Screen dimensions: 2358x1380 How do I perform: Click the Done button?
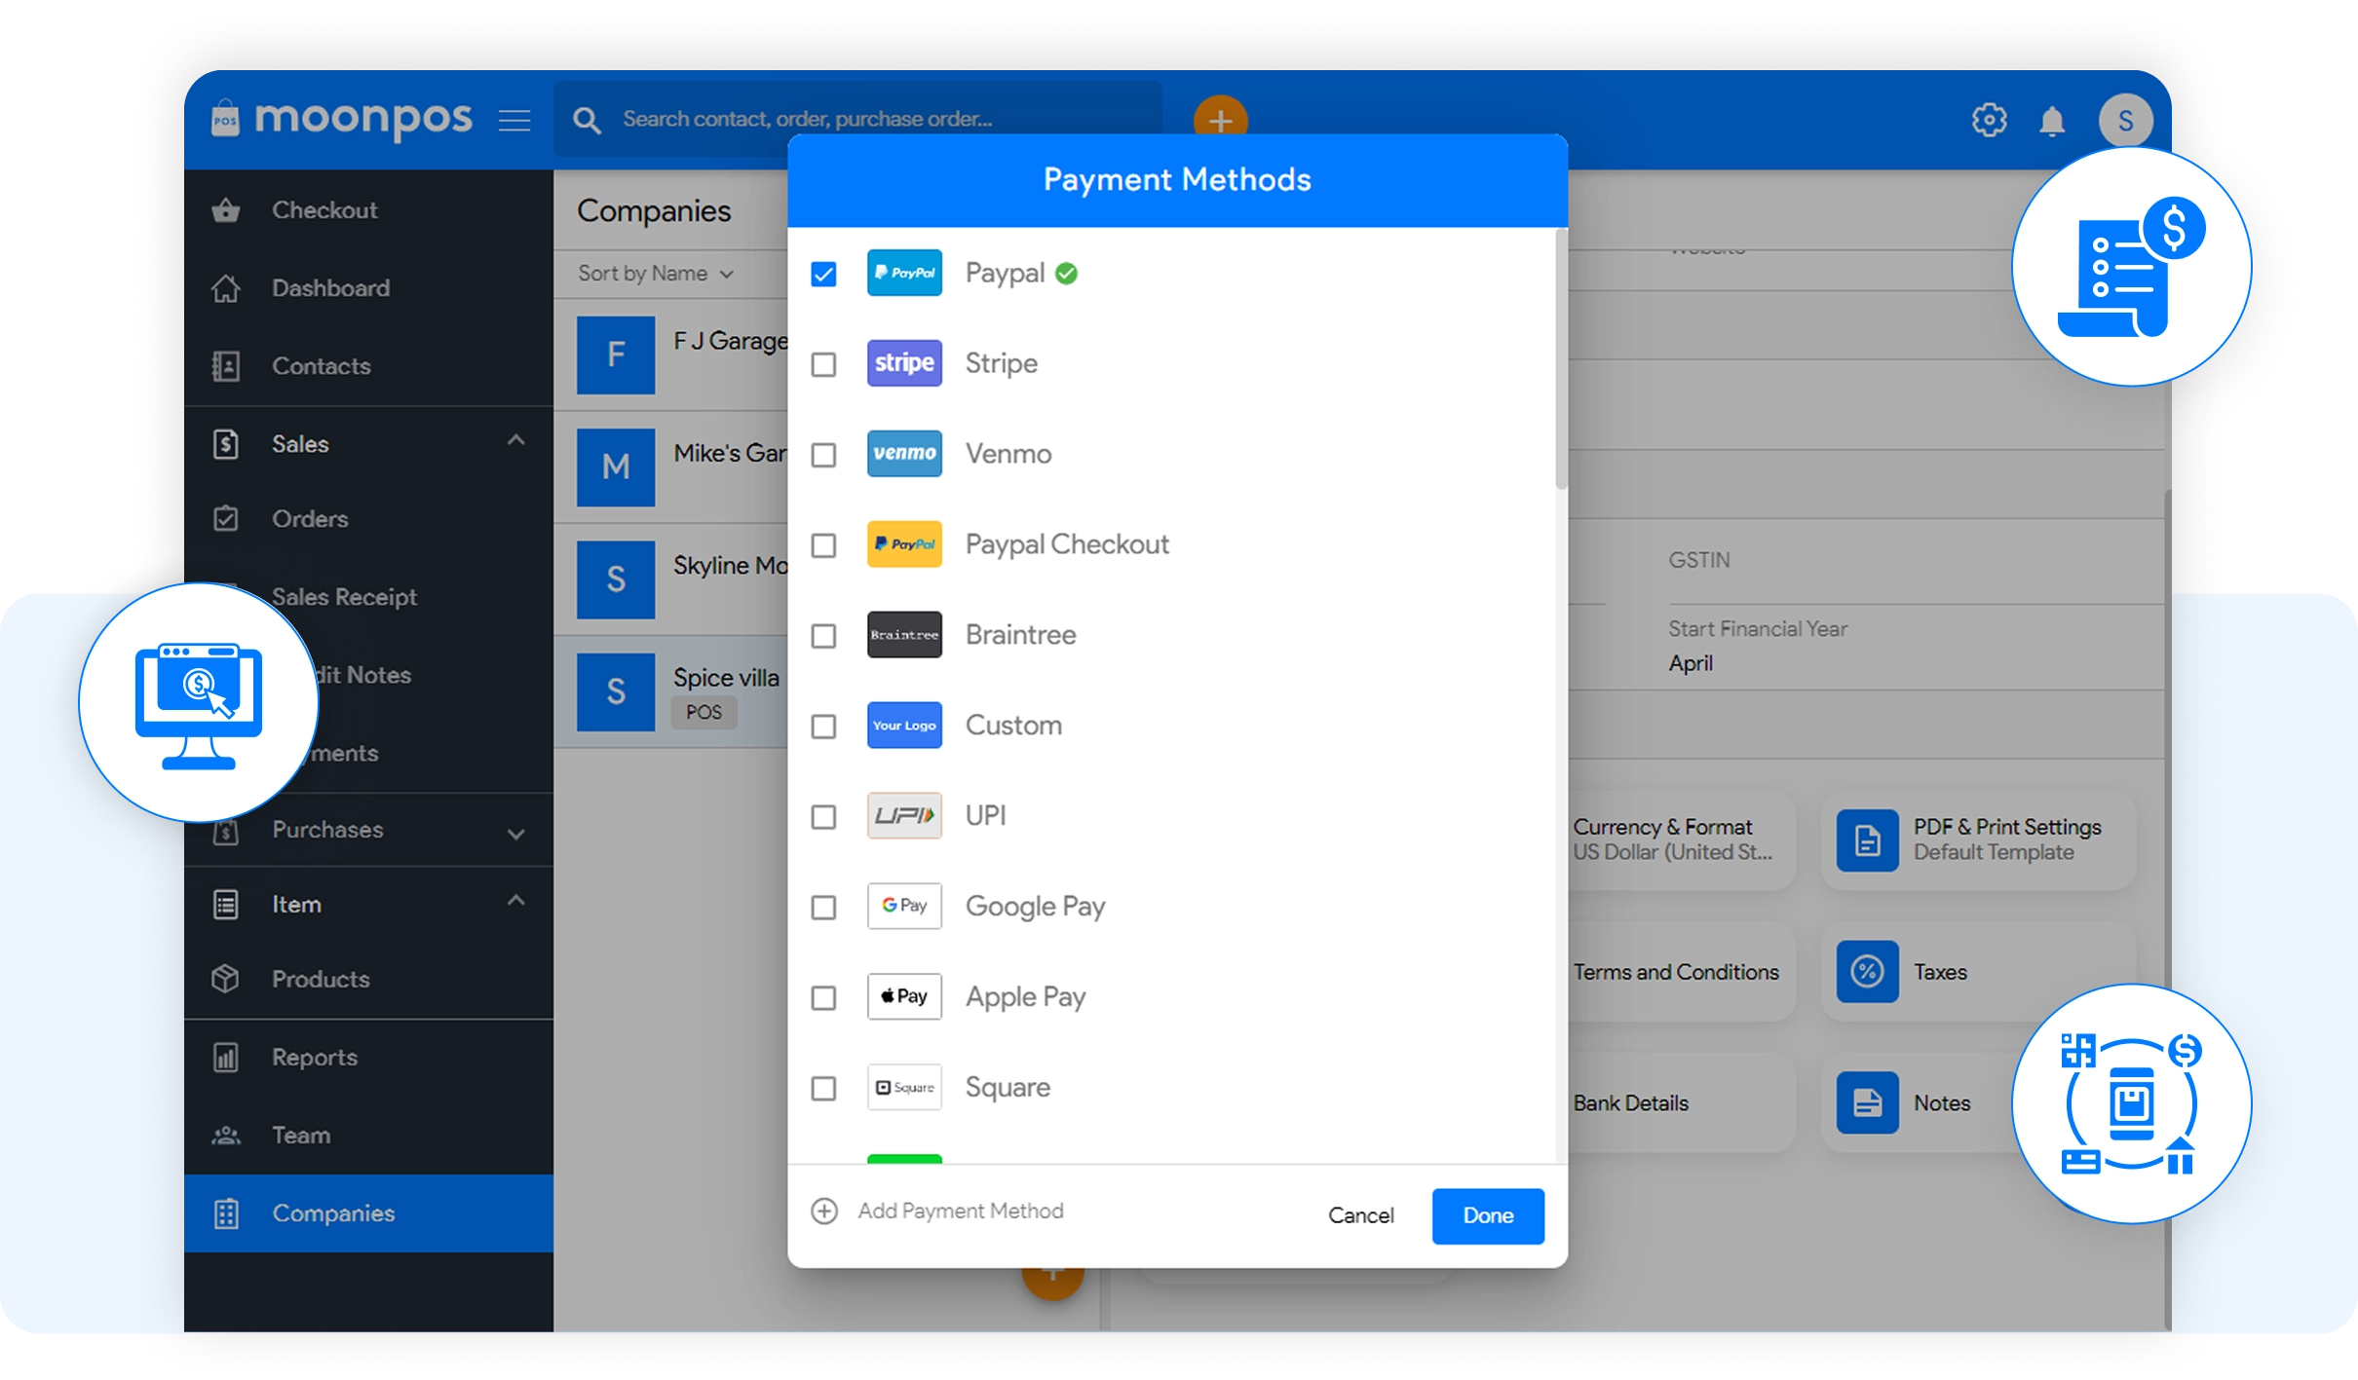[x=1487, y=1215]
